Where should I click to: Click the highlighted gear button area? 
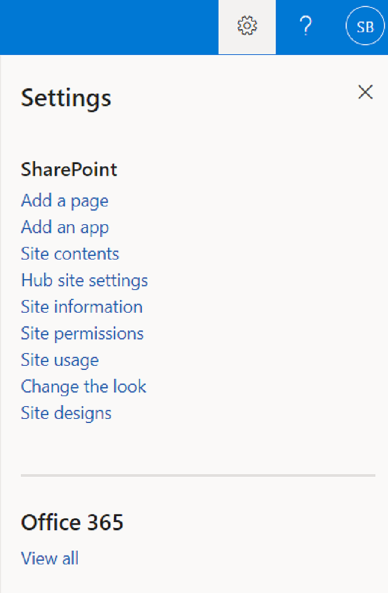(x=247, y=27)
